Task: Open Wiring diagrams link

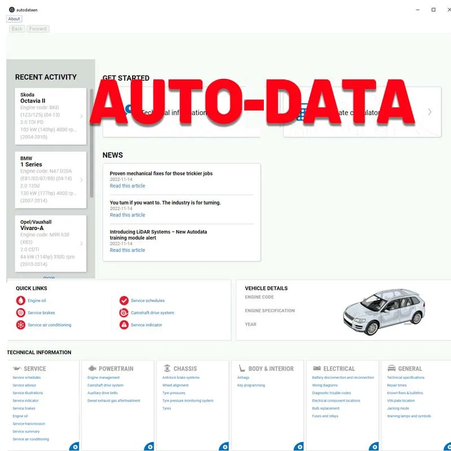Action: tap(325, 386)
